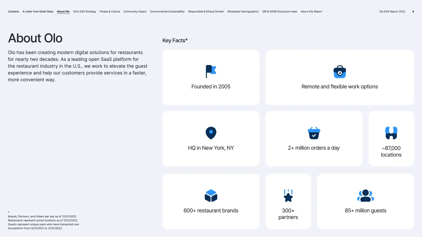The height and width of the screenshot is (237, 422).
Task: Go to Workplace Demographics section
Action: 243,11
